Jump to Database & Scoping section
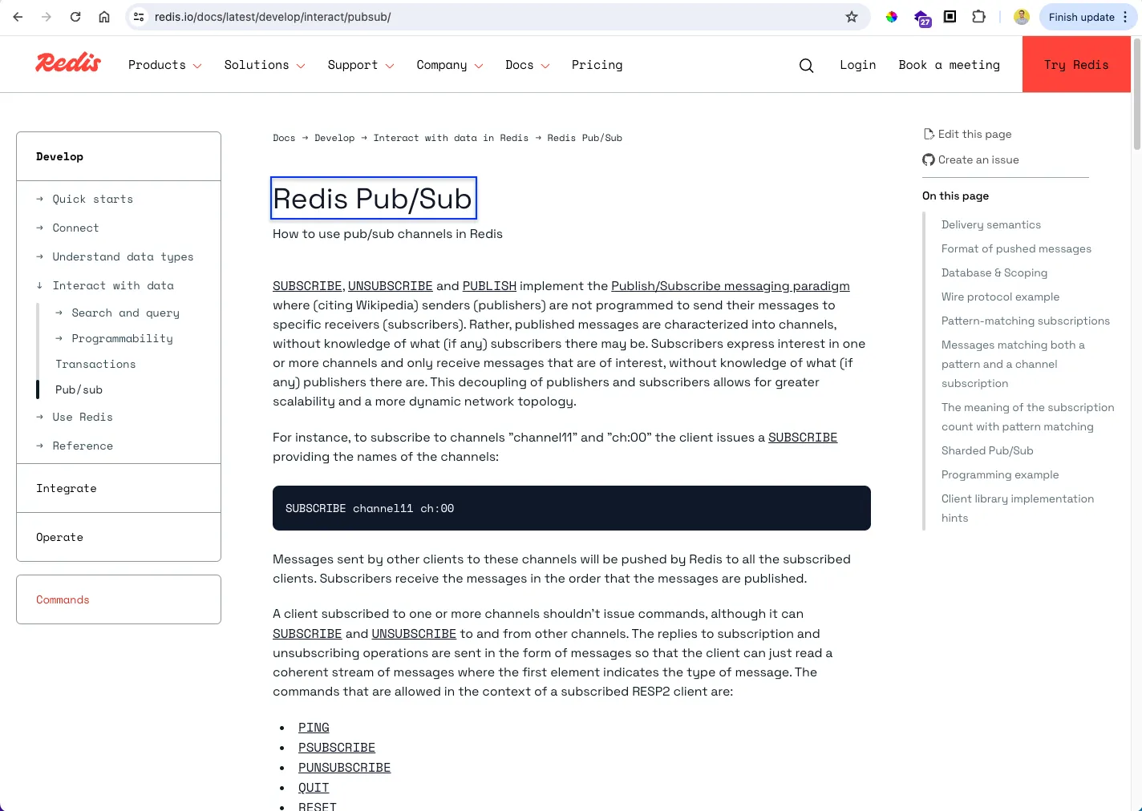 (994, 272)
